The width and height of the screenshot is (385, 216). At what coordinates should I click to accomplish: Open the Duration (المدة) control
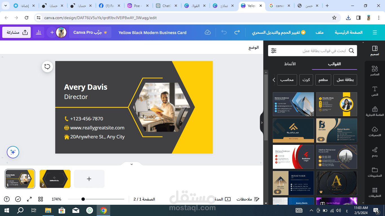223,199
